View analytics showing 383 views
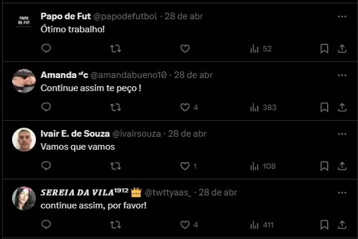Viewport: 358px width, 239px height. pos(263,107)
